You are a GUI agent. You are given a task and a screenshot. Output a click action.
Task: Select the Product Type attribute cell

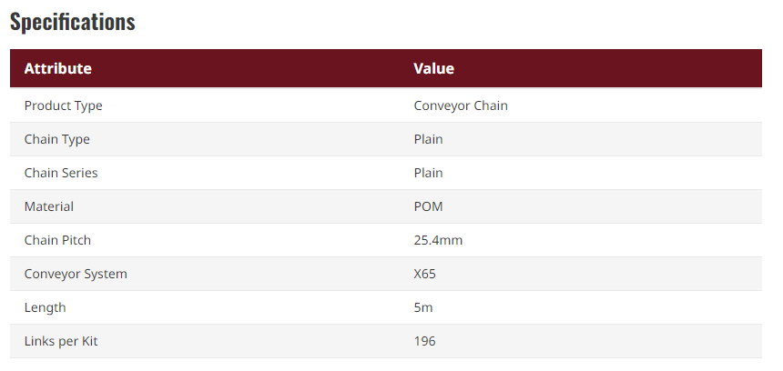pos(63,105)
